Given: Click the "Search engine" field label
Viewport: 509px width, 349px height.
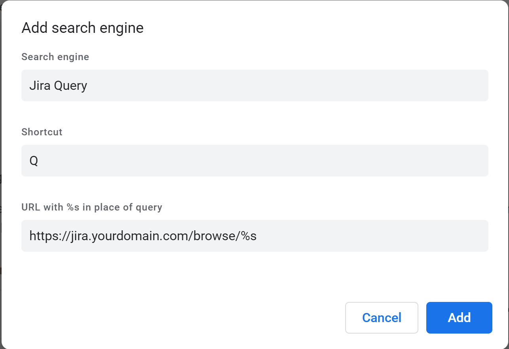Looking at the screenshot, I should pyautogui.click(x=55, y=57).
